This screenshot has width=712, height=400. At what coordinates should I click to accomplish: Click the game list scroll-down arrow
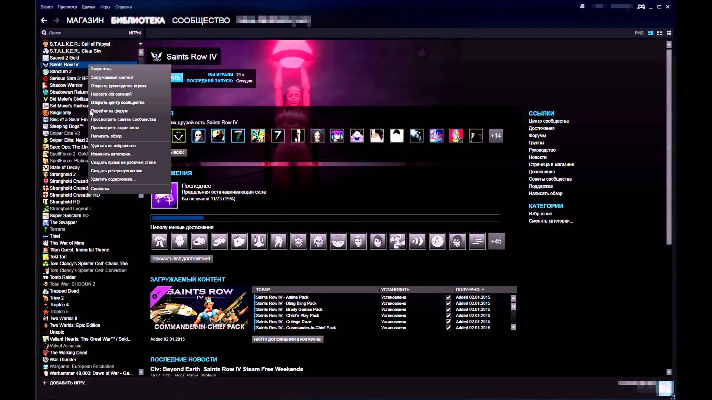(141, 371)
